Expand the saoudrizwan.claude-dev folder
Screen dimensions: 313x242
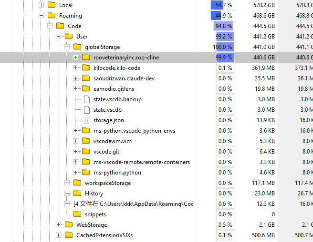coord(75,78)
